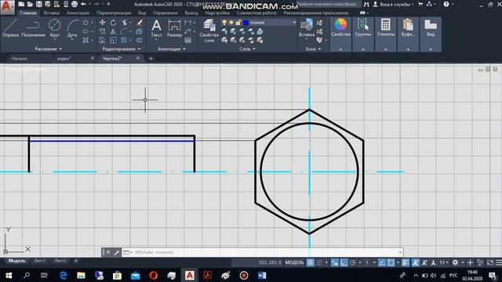502x282 pixels.
Task: Expand the Аннотации panel
Action: [172, 49]
